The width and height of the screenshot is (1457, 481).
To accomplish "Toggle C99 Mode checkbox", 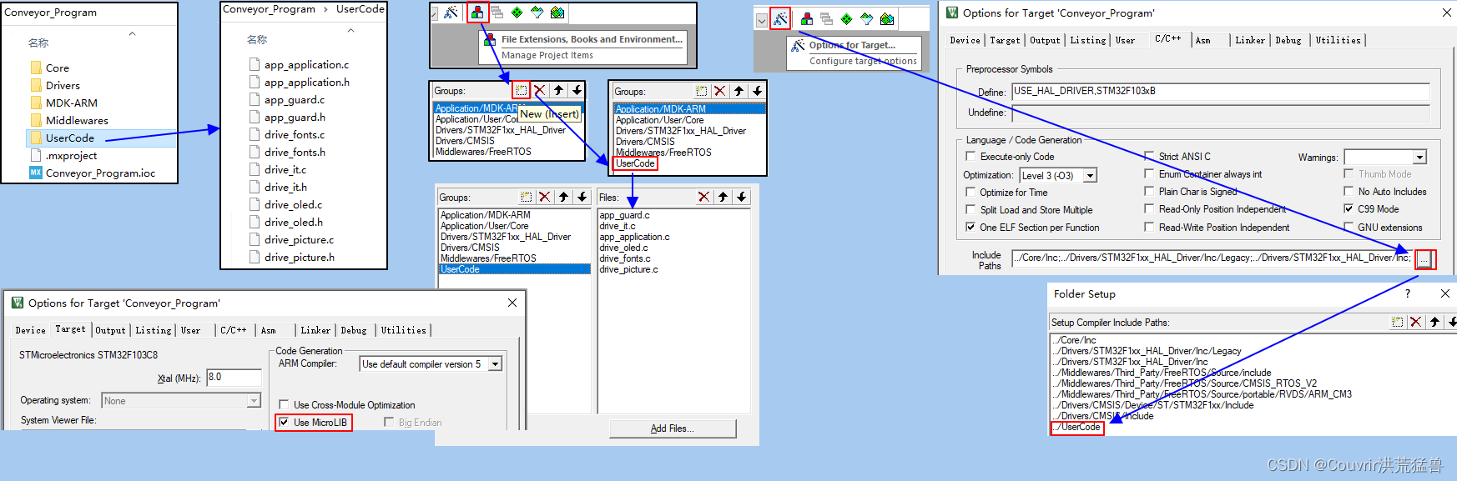I will click(1349, 208).
